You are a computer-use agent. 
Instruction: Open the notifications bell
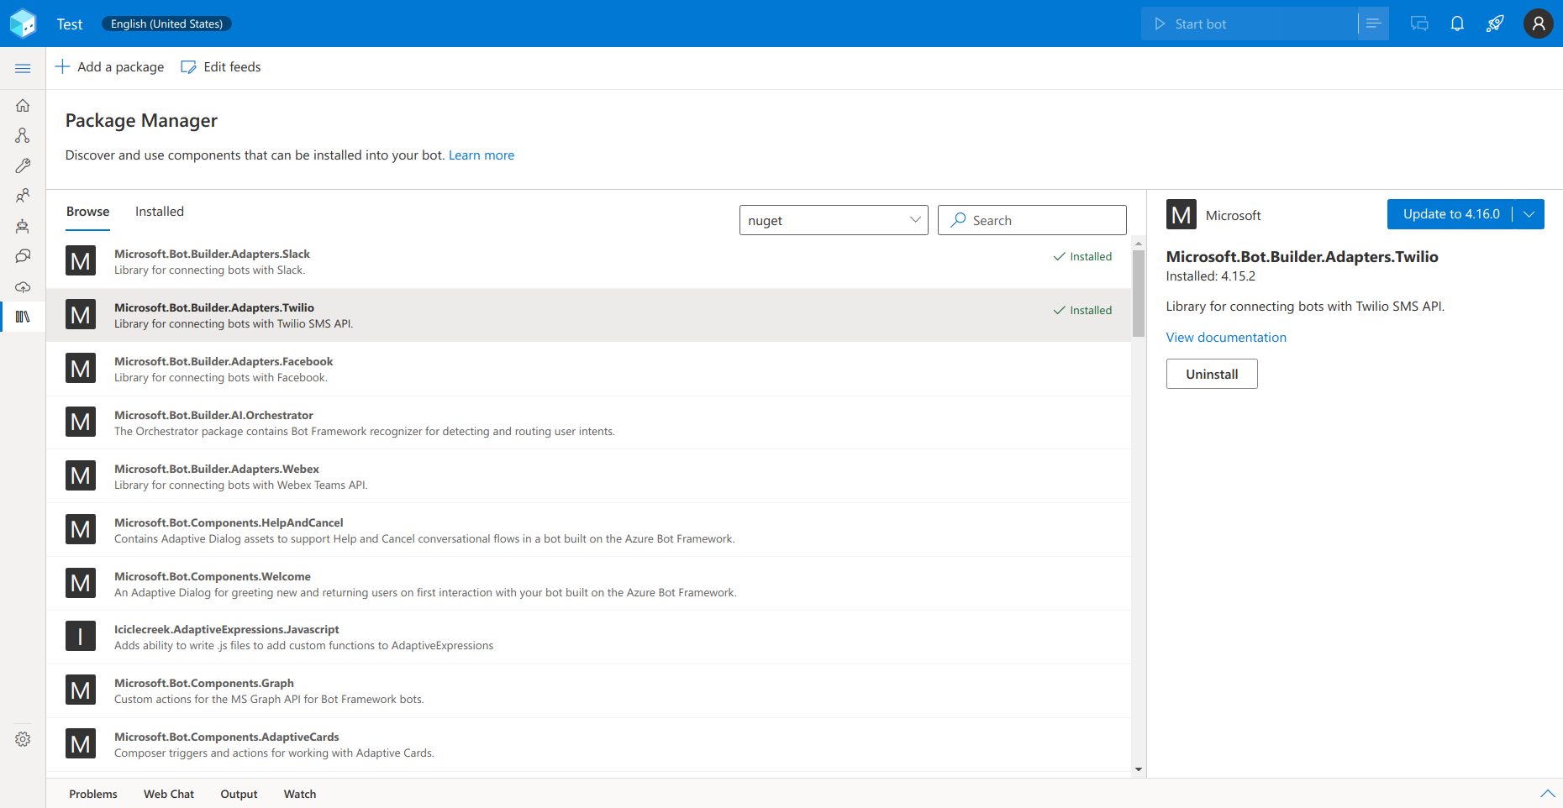(1457, 24)
